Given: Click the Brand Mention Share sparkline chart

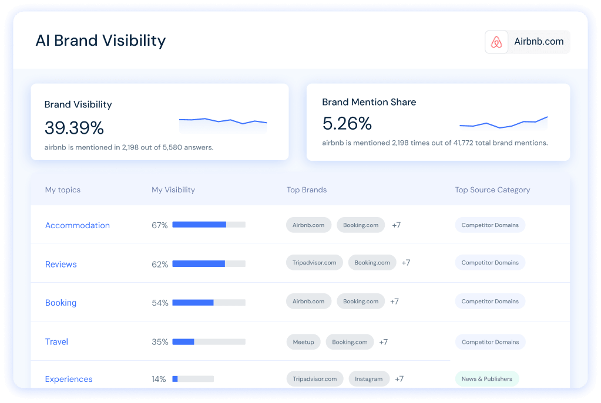Looking at the screenshot, I should click(x=503, y=123).
